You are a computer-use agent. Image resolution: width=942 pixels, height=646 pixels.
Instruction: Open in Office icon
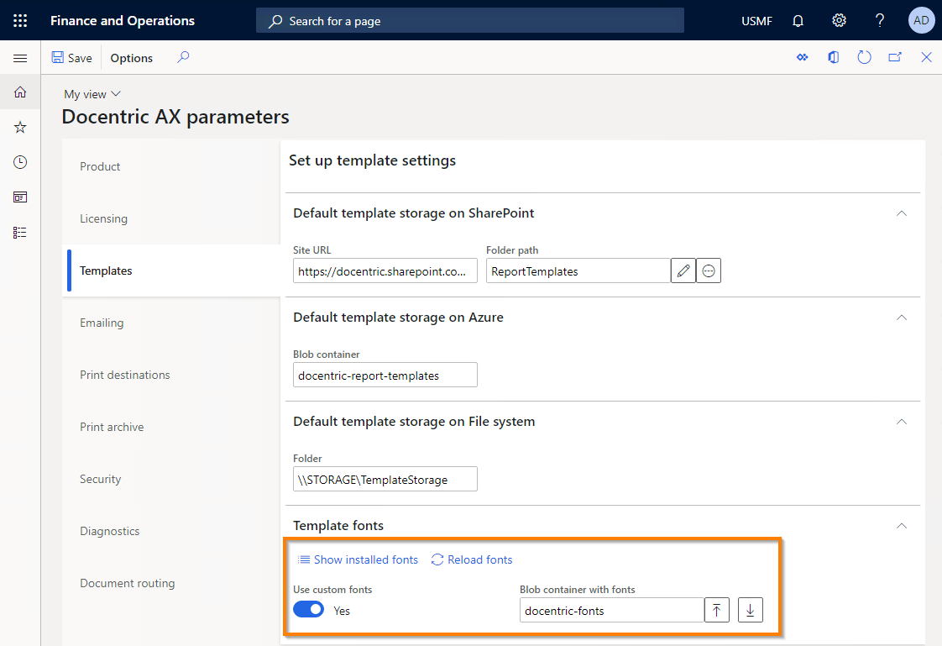point(833,57)
